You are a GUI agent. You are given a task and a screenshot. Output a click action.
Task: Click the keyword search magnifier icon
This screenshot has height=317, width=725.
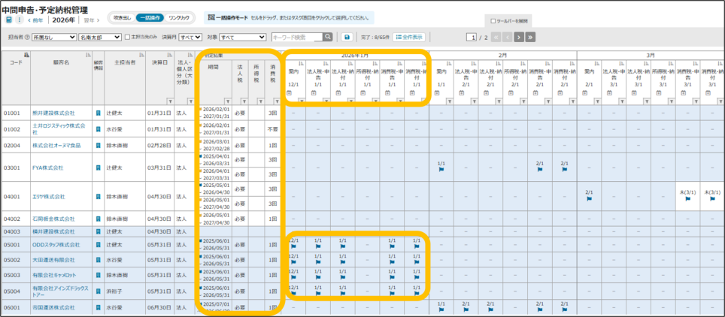coord(328,37)
